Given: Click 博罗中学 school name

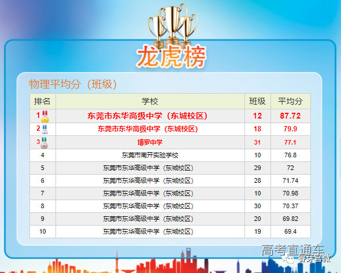Looking at the screenshot, I should 150,142.
